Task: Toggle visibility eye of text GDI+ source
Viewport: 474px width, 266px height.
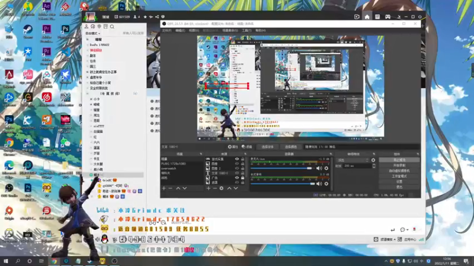Action: pos(237,173)
